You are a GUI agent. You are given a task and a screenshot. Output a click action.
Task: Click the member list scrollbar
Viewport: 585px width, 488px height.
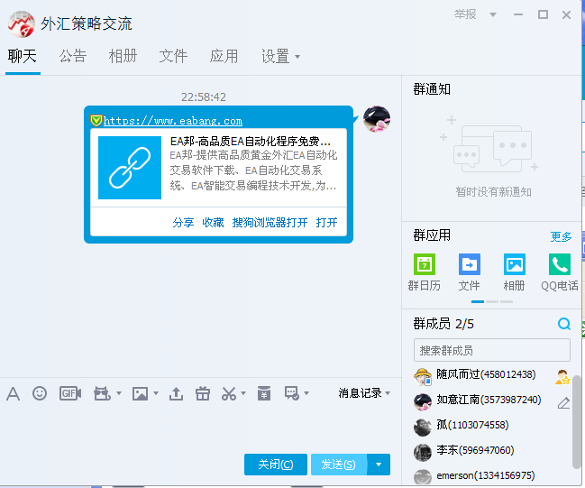[x=576, y=422]
